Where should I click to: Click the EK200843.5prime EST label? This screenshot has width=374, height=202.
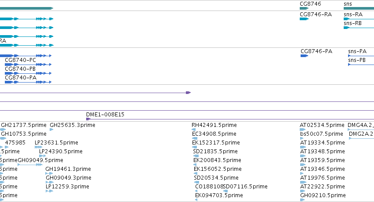217,160
